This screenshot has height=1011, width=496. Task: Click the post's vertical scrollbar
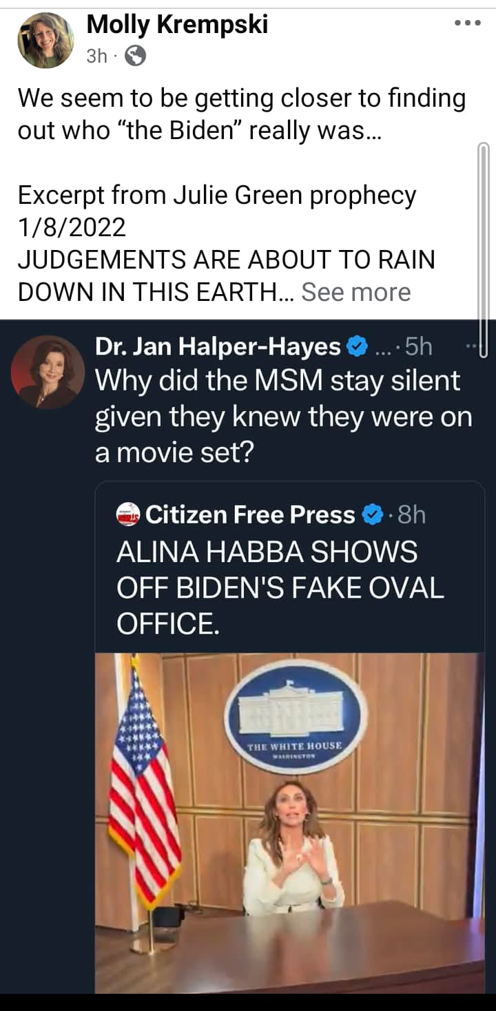[483, 248]
